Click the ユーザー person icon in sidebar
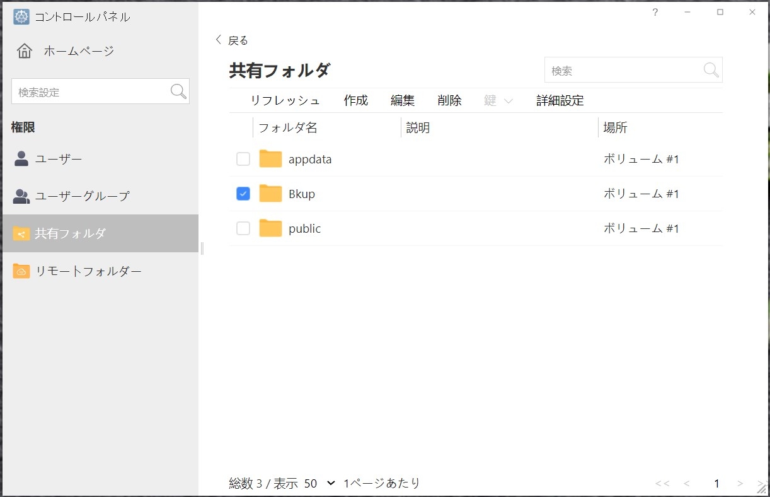This screenshot has height=497, width=770. click(21, 159)
